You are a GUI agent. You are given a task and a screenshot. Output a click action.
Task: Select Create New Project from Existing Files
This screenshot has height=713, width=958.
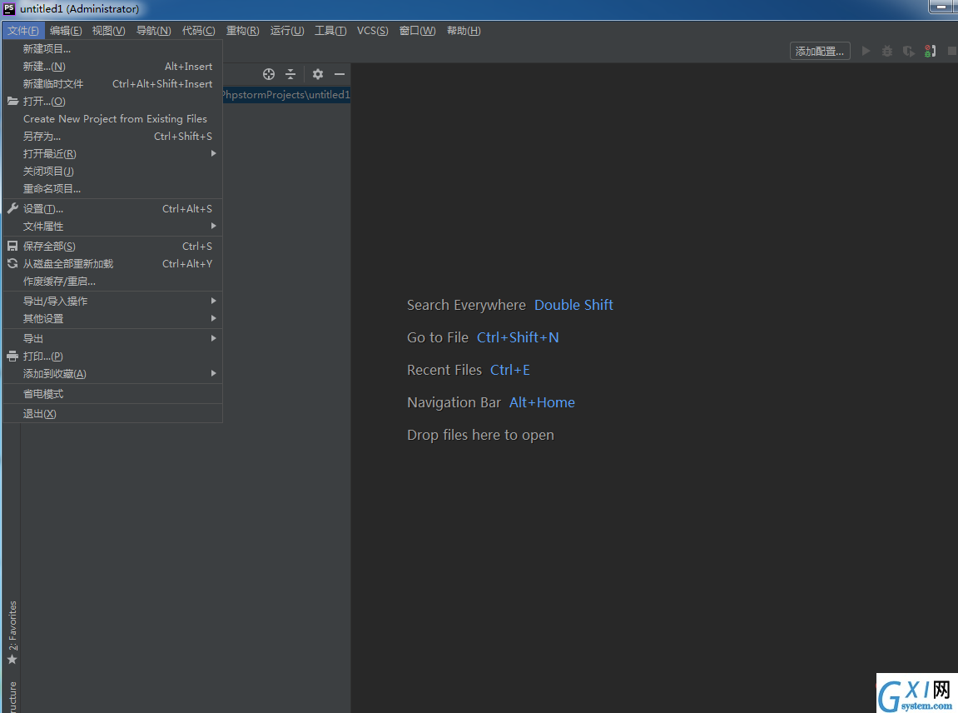112,118
